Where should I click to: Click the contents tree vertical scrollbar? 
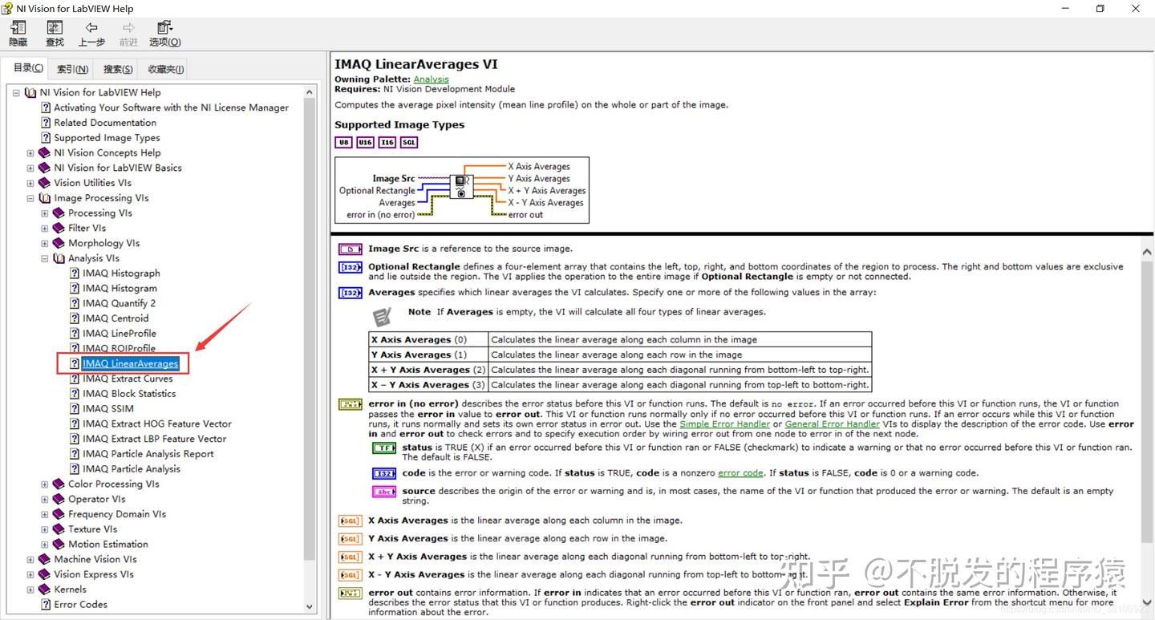click(310, 348)
